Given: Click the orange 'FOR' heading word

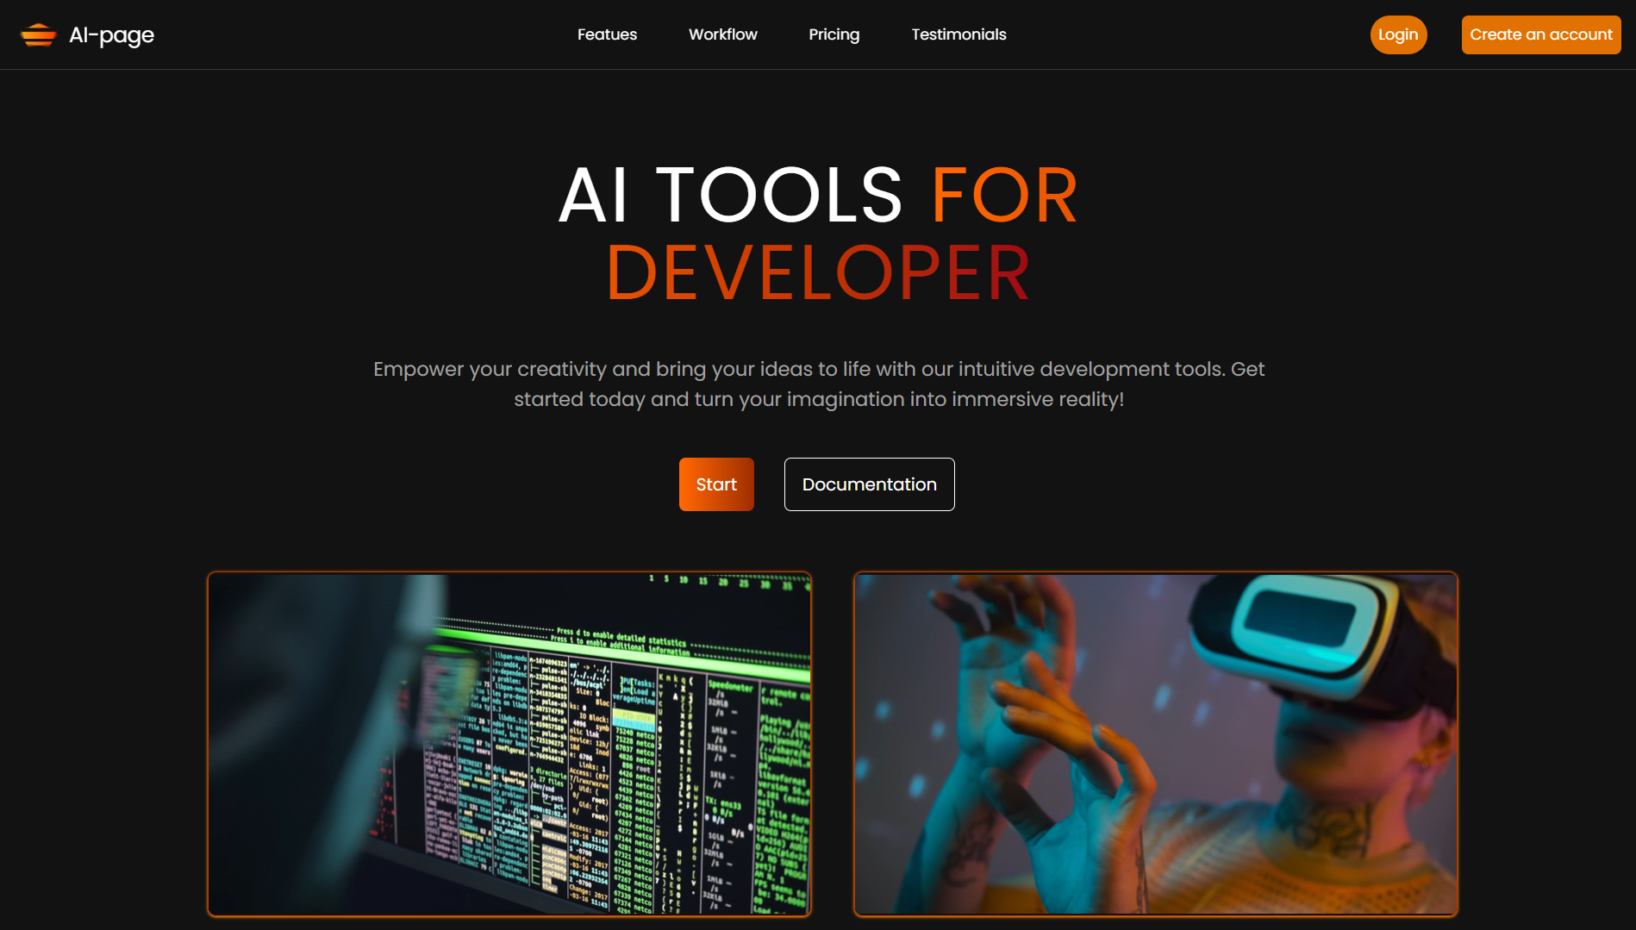Looking at the screenshot, I should [x=1004, y=195].
